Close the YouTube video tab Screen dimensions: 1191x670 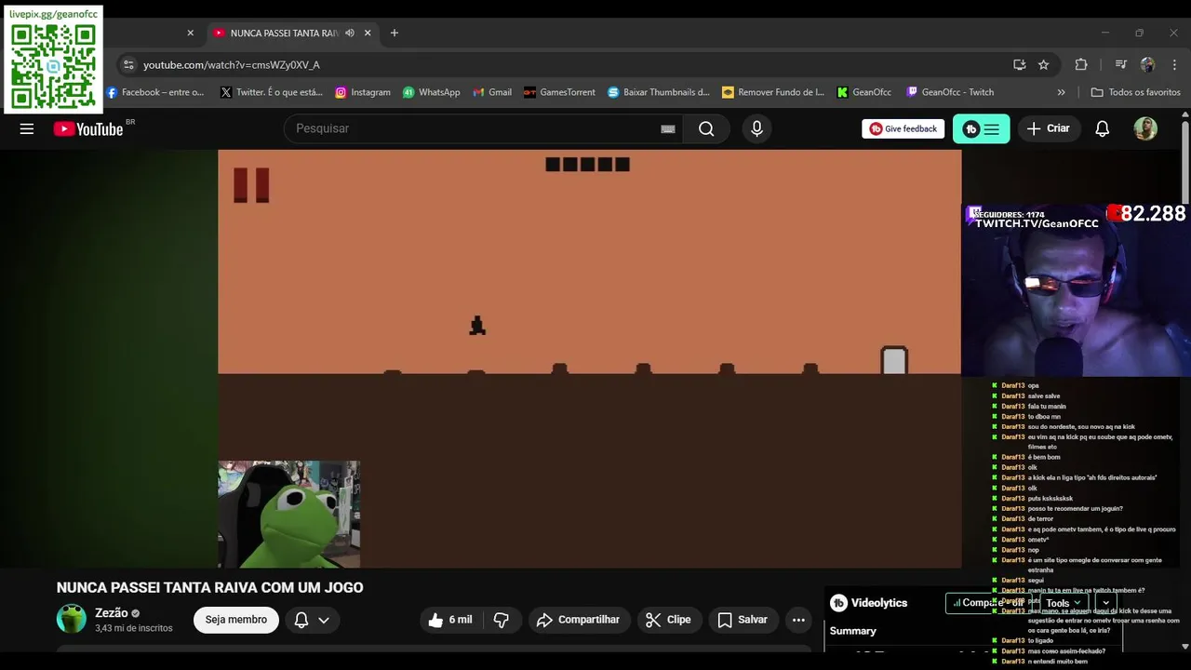[x=368, y=33]
